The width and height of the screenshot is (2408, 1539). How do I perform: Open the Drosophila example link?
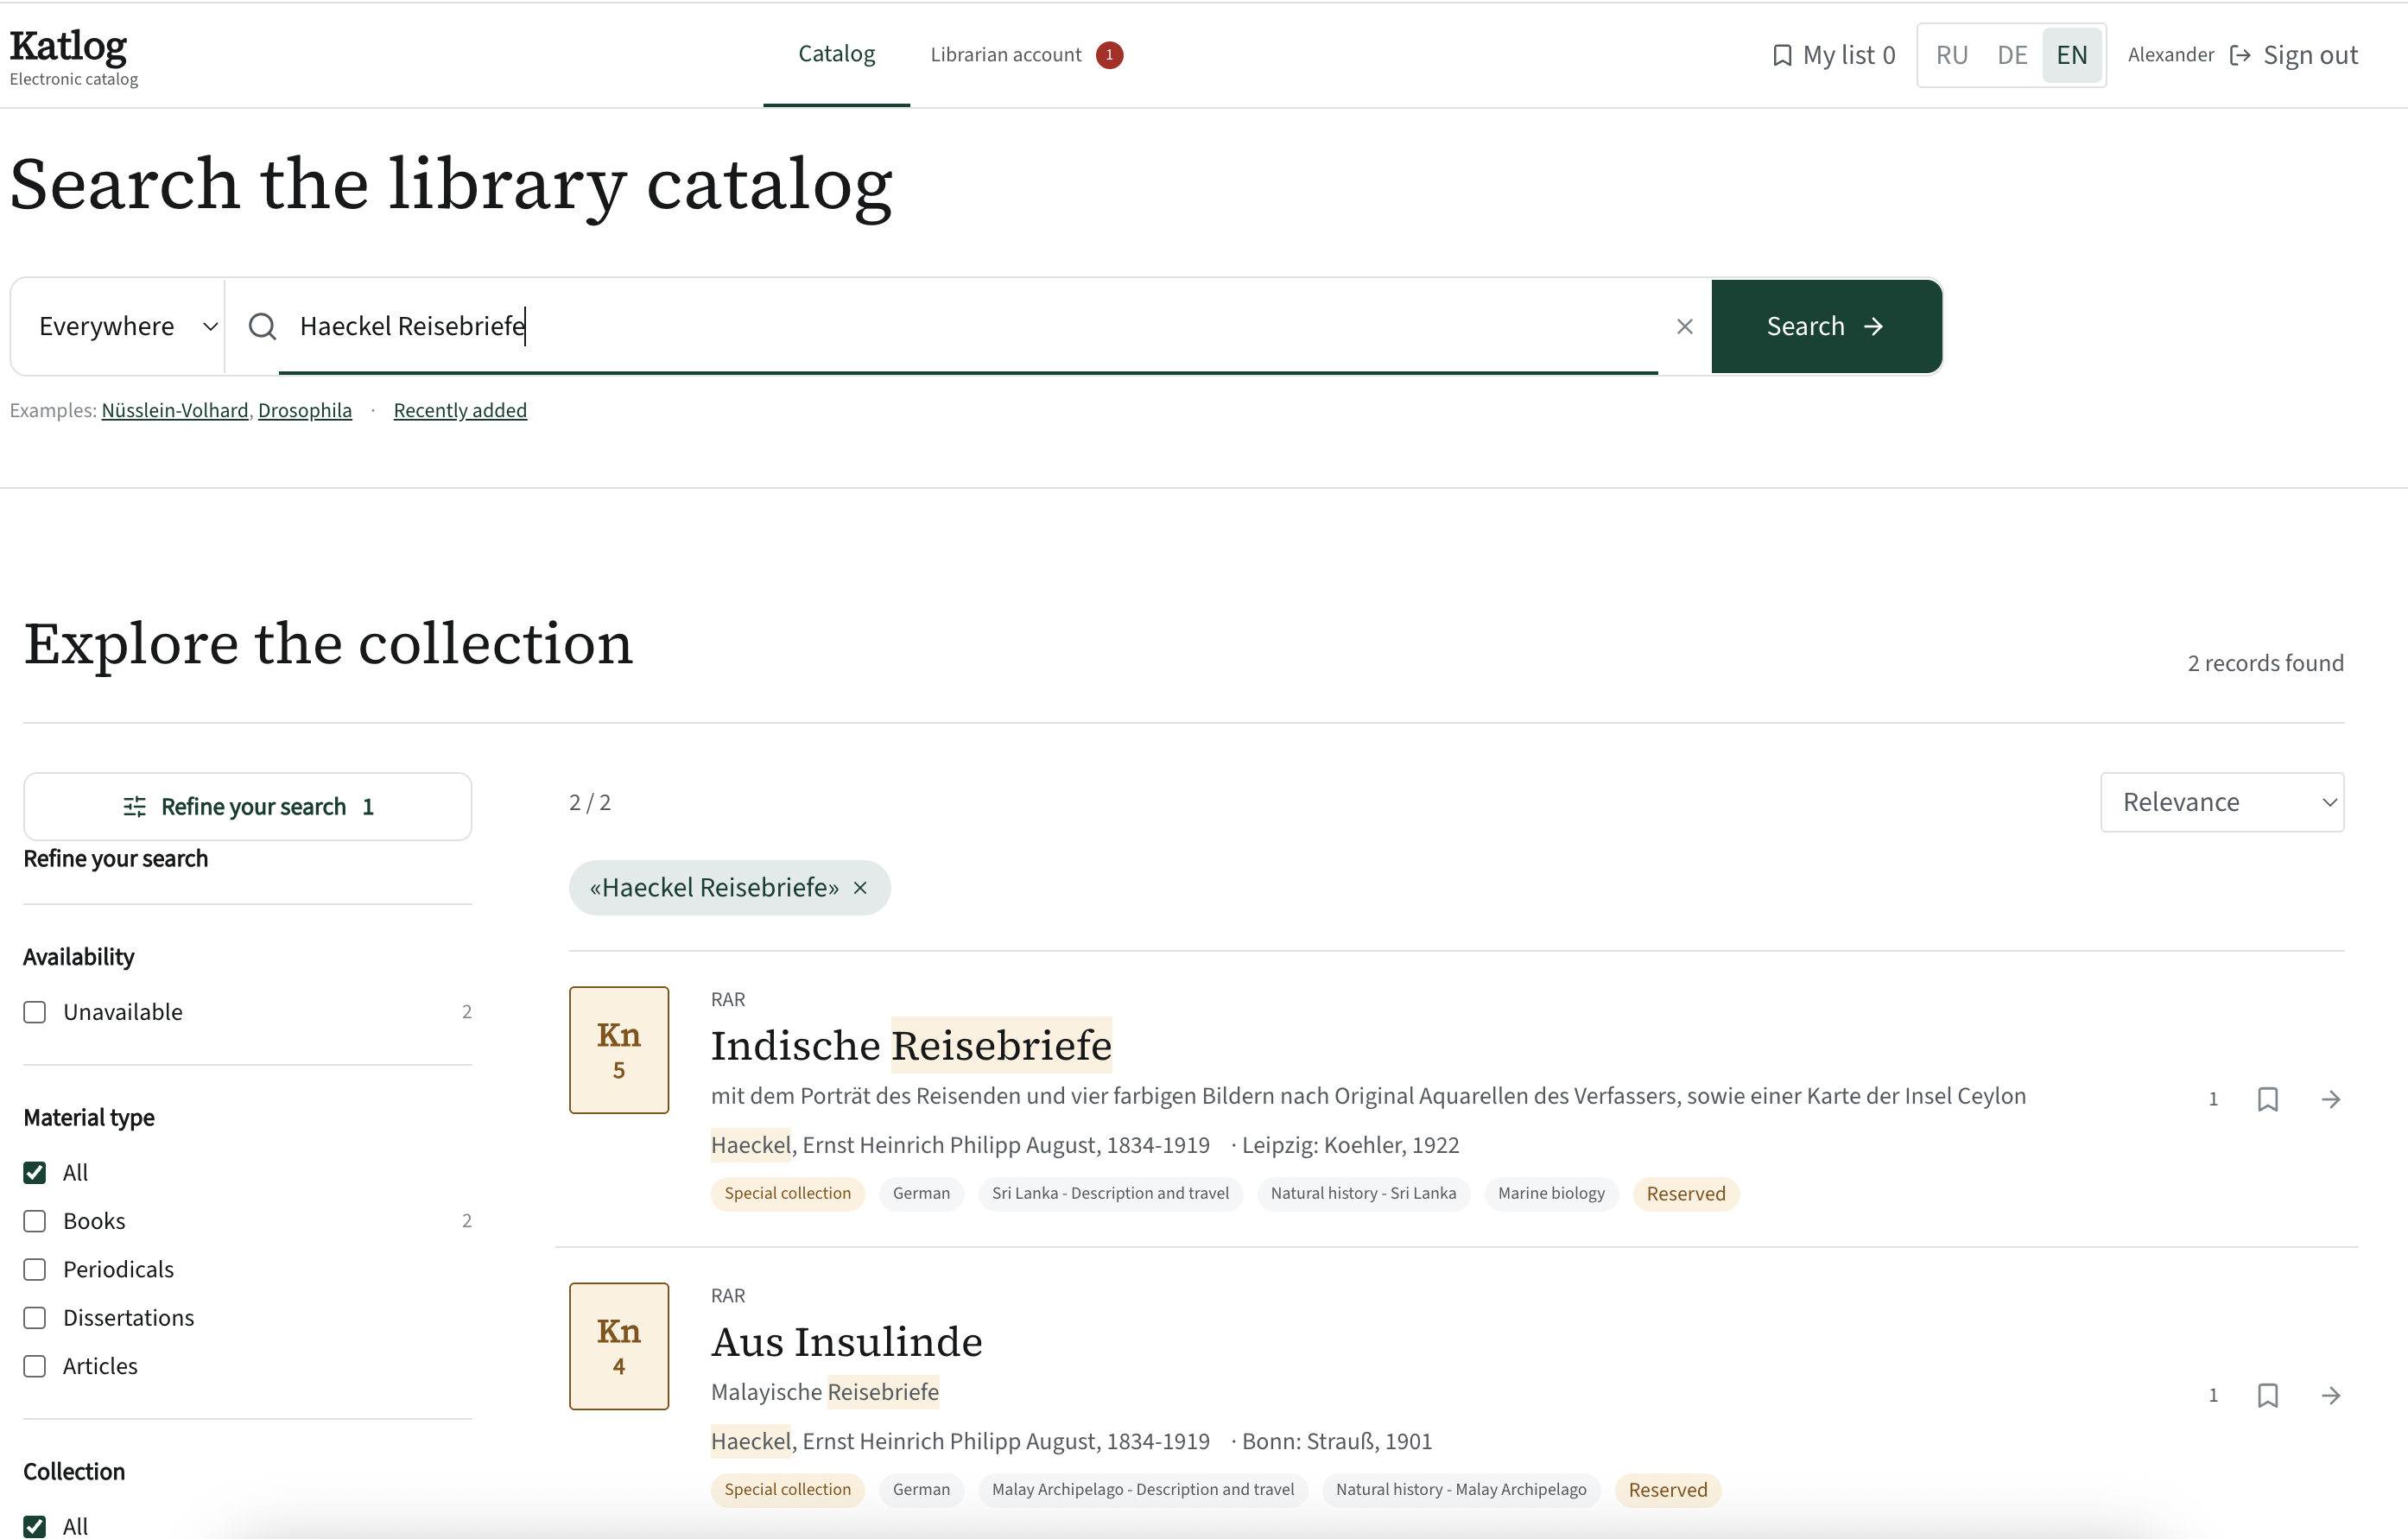click(x=305, y=410)
